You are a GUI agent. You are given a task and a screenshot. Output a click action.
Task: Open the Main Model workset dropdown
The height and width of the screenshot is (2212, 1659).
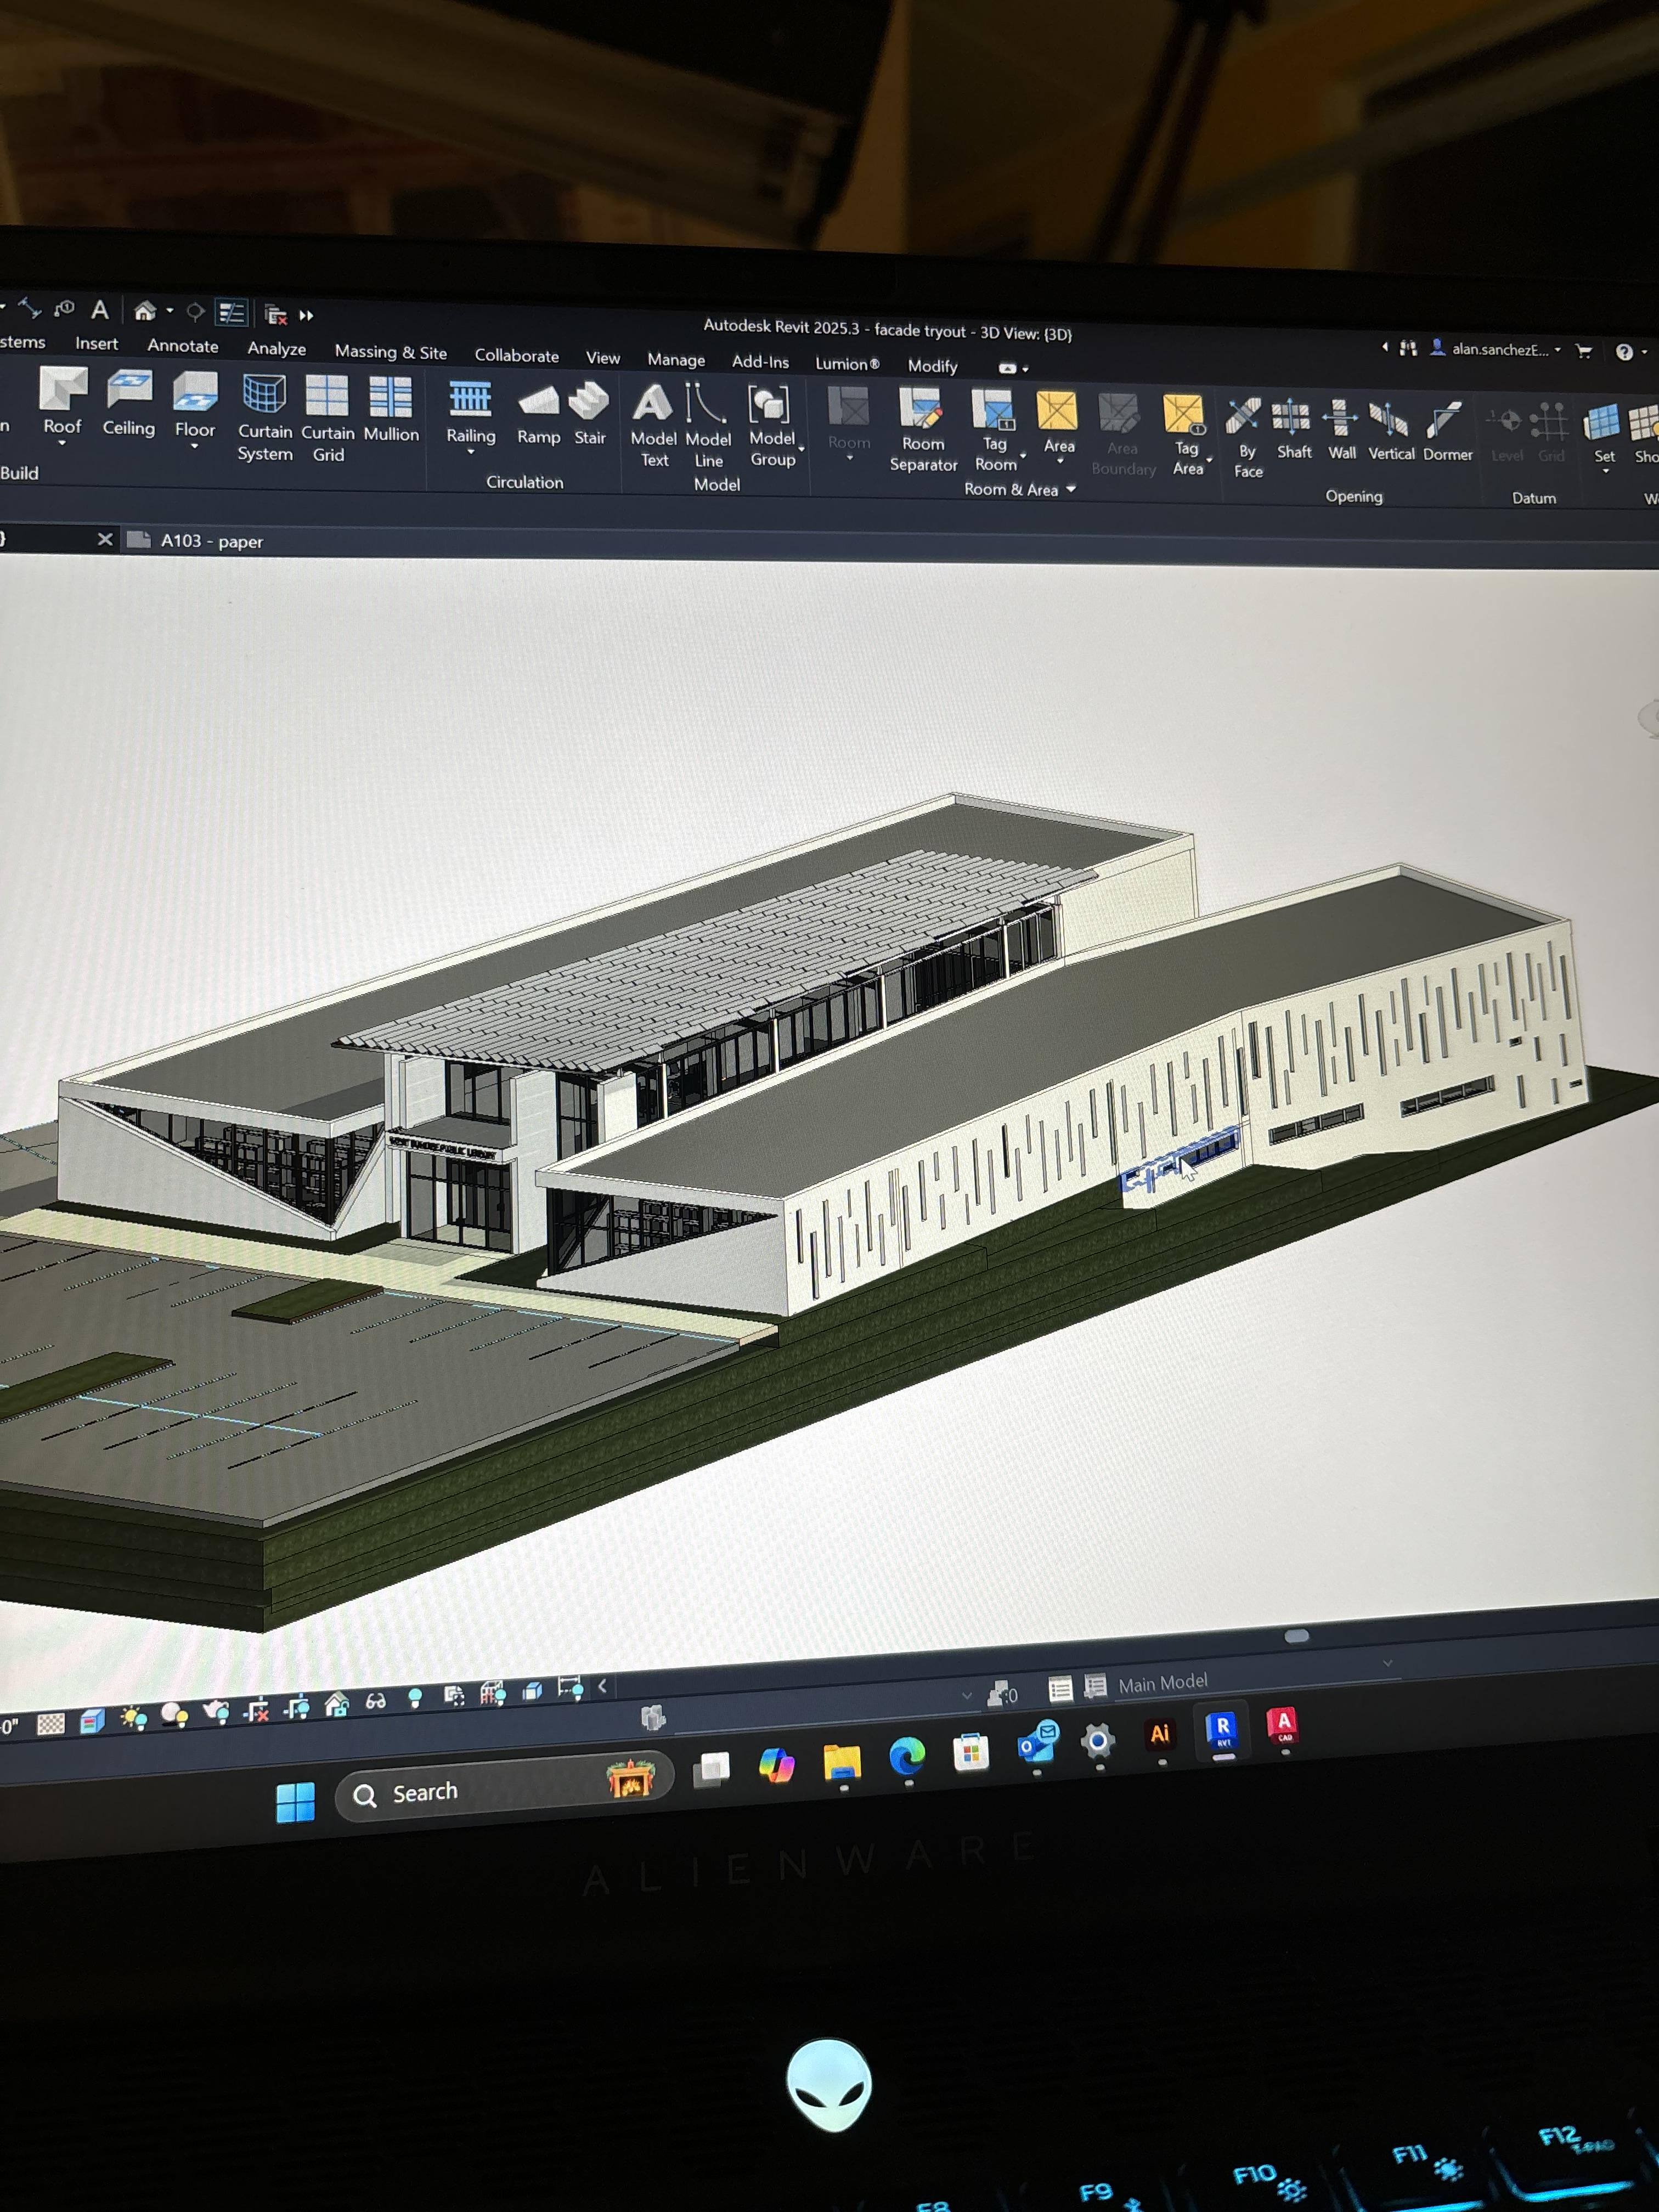point(1387,1663)
